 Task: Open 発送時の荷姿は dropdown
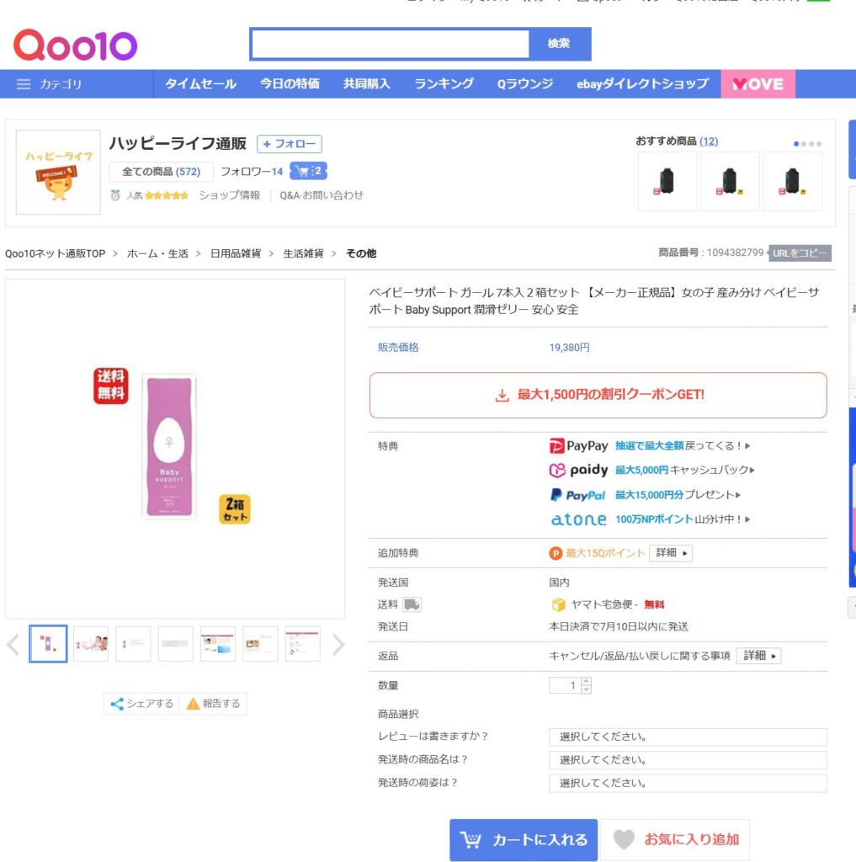[687, 783]
